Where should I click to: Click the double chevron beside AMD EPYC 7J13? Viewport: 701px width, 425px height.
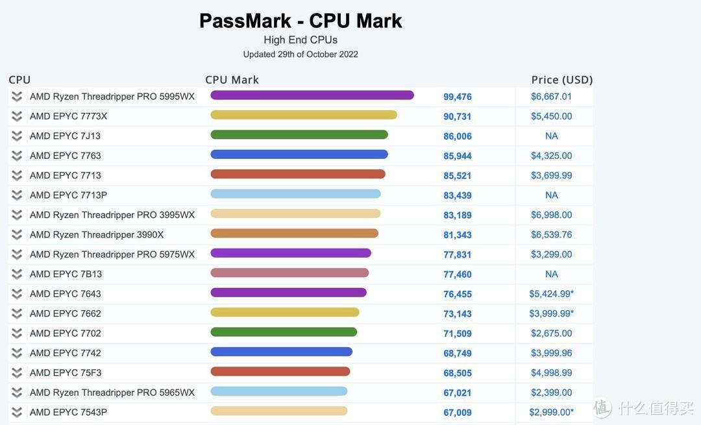click(17, 136)
